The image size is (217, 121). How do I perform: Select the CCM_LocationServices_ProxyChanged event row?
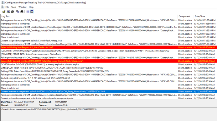108,27
